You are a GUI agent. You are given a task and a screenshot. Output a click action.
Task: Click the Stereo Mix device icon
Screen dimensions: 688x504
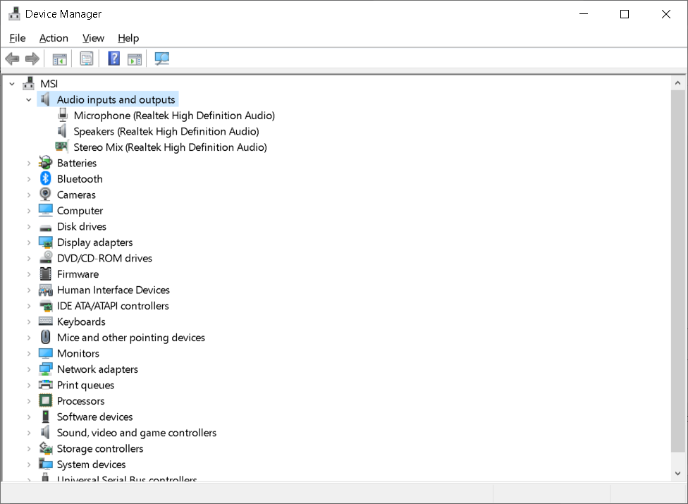point(62,146)
